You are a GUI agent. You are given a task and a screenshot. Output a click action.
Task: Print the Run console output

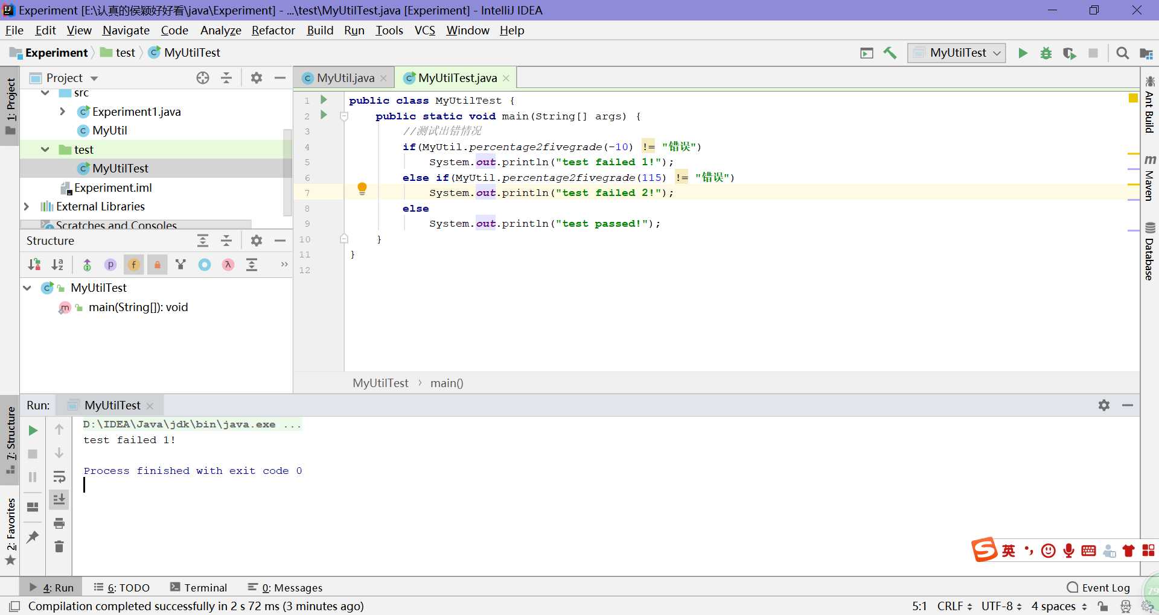pos(59,523)
